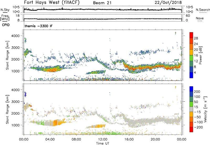This screenshot has width=210, height=145.
Task: Pick the light green 12-16 dB power segment
Action: (x=191, y=58)
